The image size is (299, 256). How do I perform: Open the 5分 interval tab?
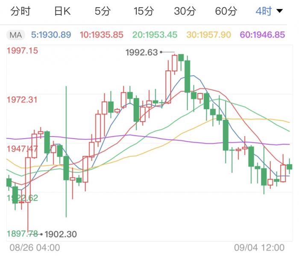coord(103,12)
